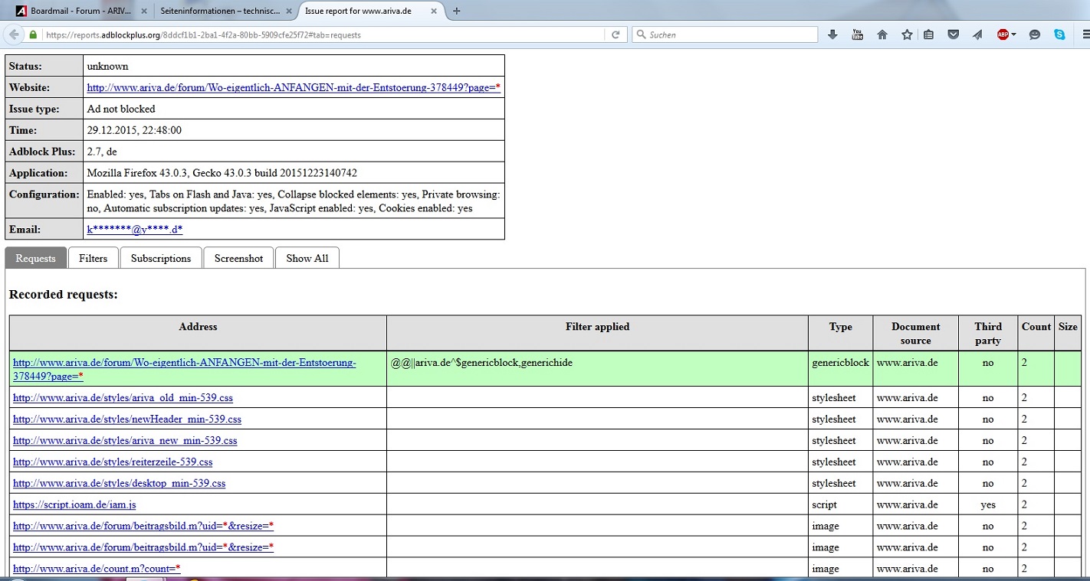Screen dimensions: 1090x581
Task: Click the Adblock Plus ABP icon
Action: tap(1003, 34)
